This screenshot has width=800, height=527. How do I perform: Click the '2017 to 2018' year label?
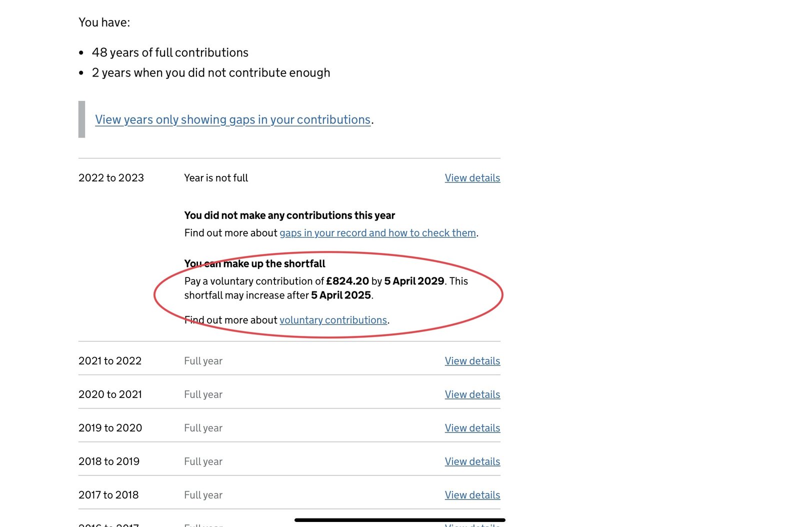(x=108, y=495)
